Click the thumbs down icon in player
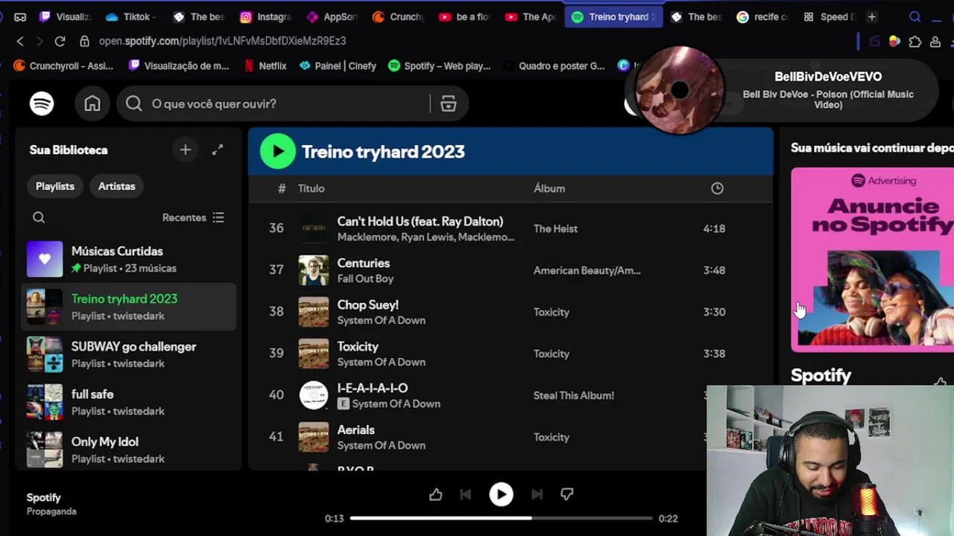 pyautogui.click(x=566, y=494)
